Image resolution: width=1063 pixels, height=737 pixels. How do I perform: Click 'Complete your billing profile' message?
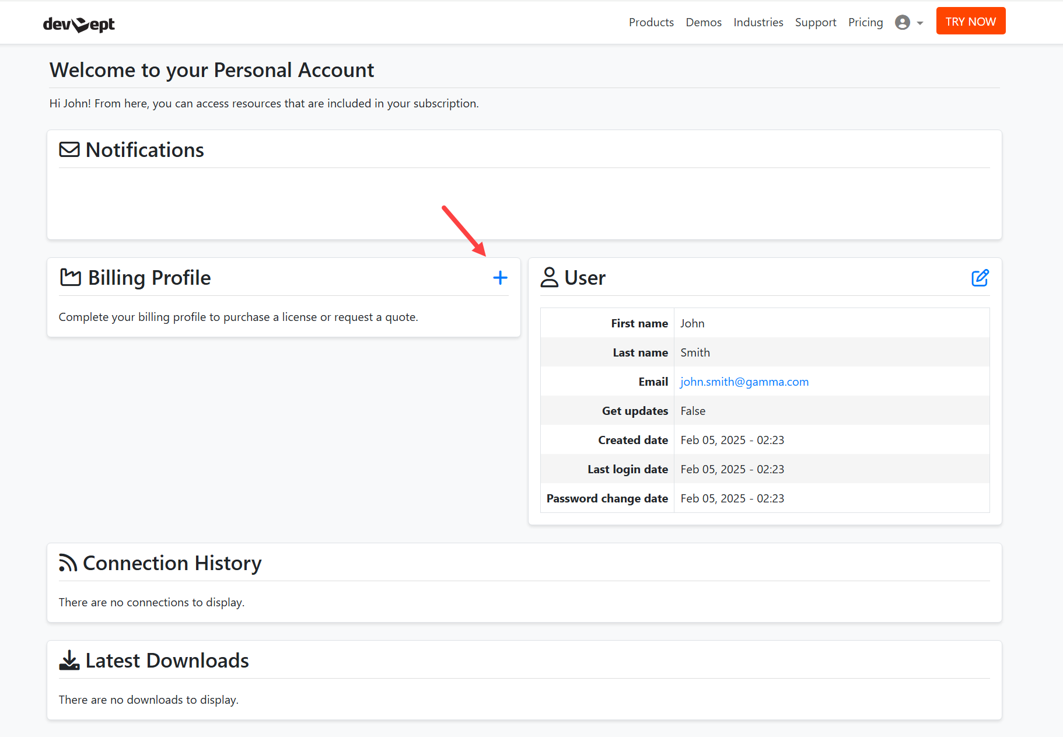239,317
